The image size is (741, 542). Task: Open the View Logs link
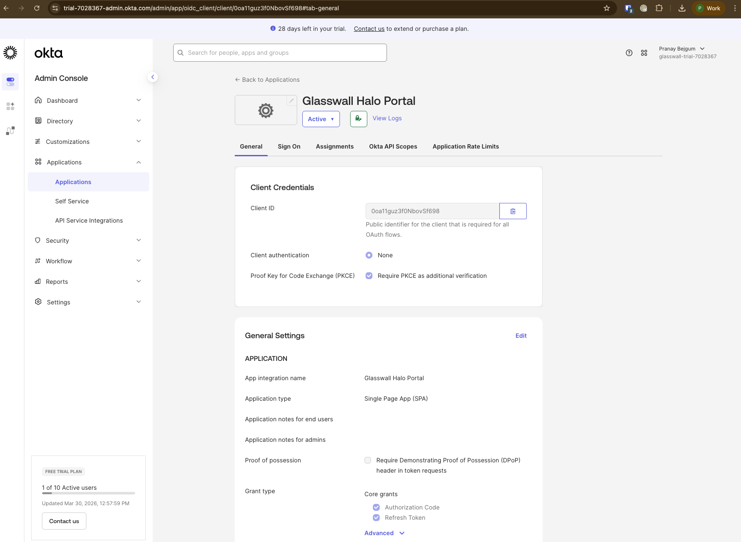pos(387,118)
